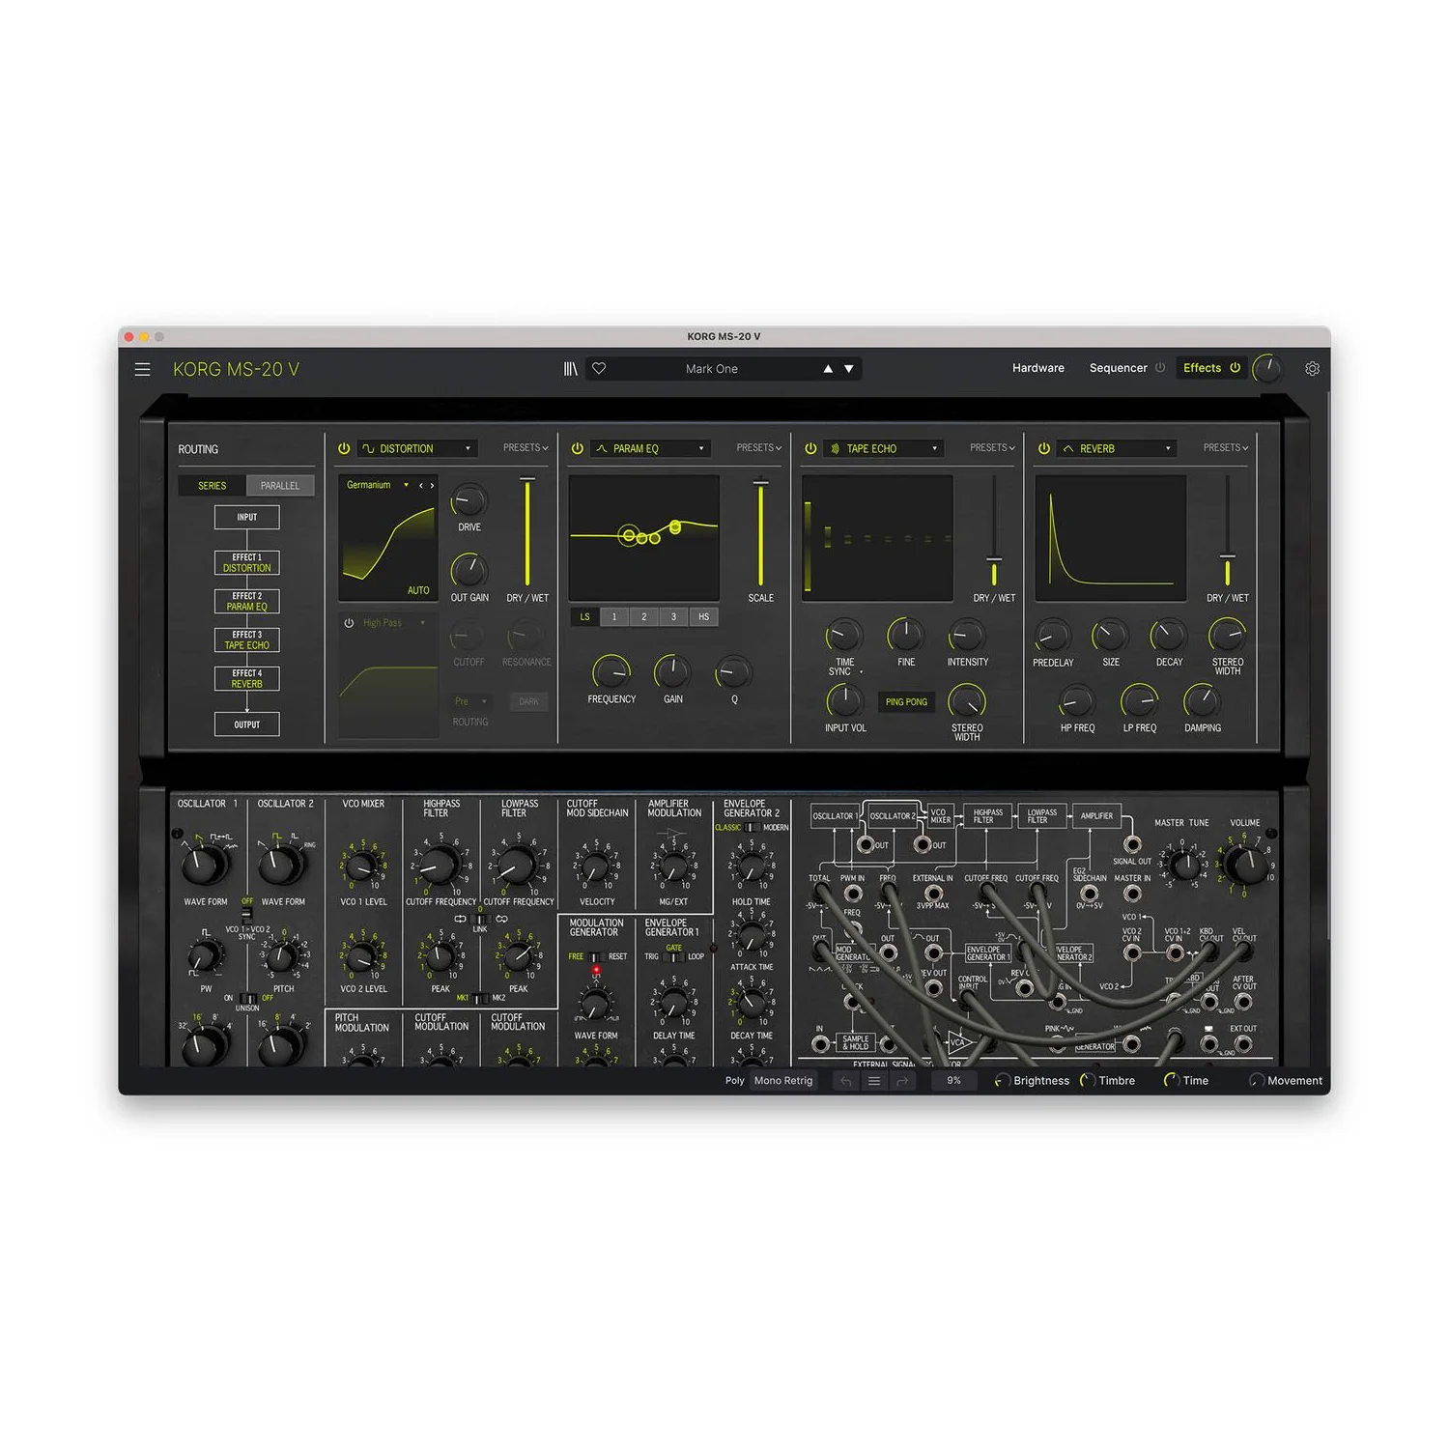Open the DISTORTION effect type dropdown
Viewport: 1449px width, 1449px height.
417,448
